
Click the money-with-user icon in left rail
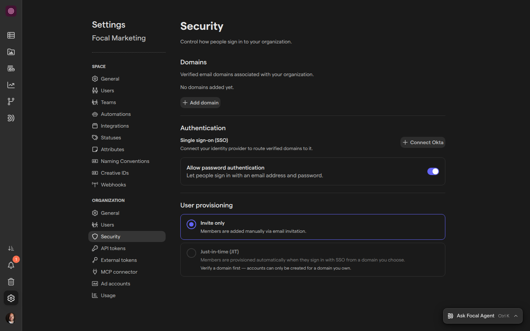pyautogui.click(x=11, y=68)
